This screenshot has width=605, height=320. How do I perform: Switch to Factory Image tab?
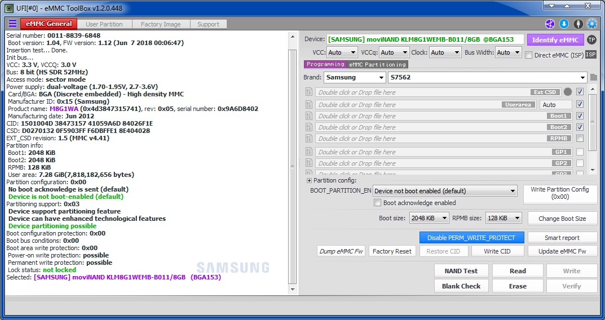[x=161, y=24]
